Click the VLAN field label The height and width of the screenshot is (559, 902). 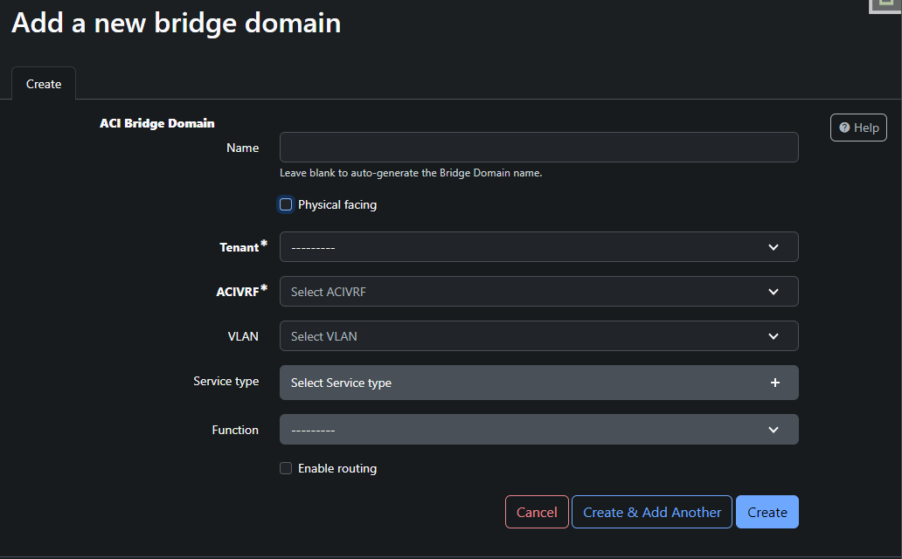(243, 336)
